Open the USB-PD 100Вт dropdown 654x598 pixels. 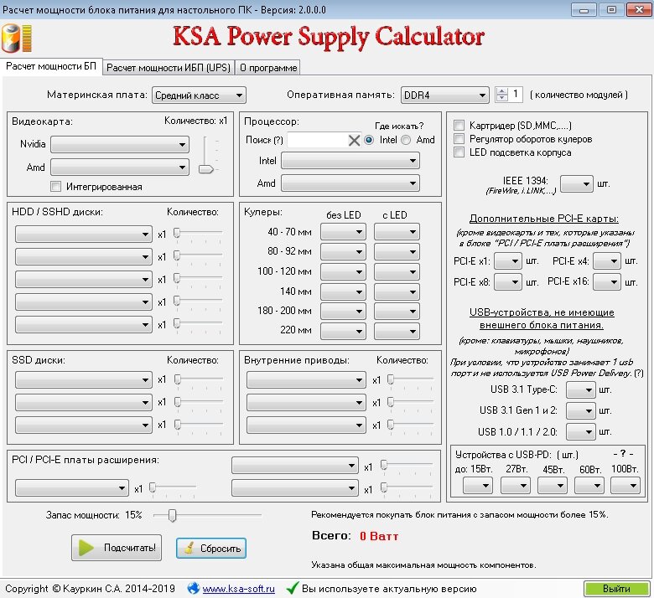pyautogui.click(x=625, y=486)
